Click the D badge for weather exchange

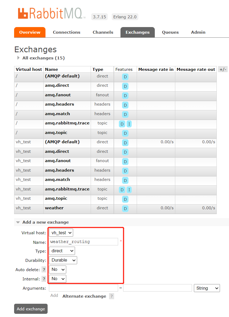(125, 209)
